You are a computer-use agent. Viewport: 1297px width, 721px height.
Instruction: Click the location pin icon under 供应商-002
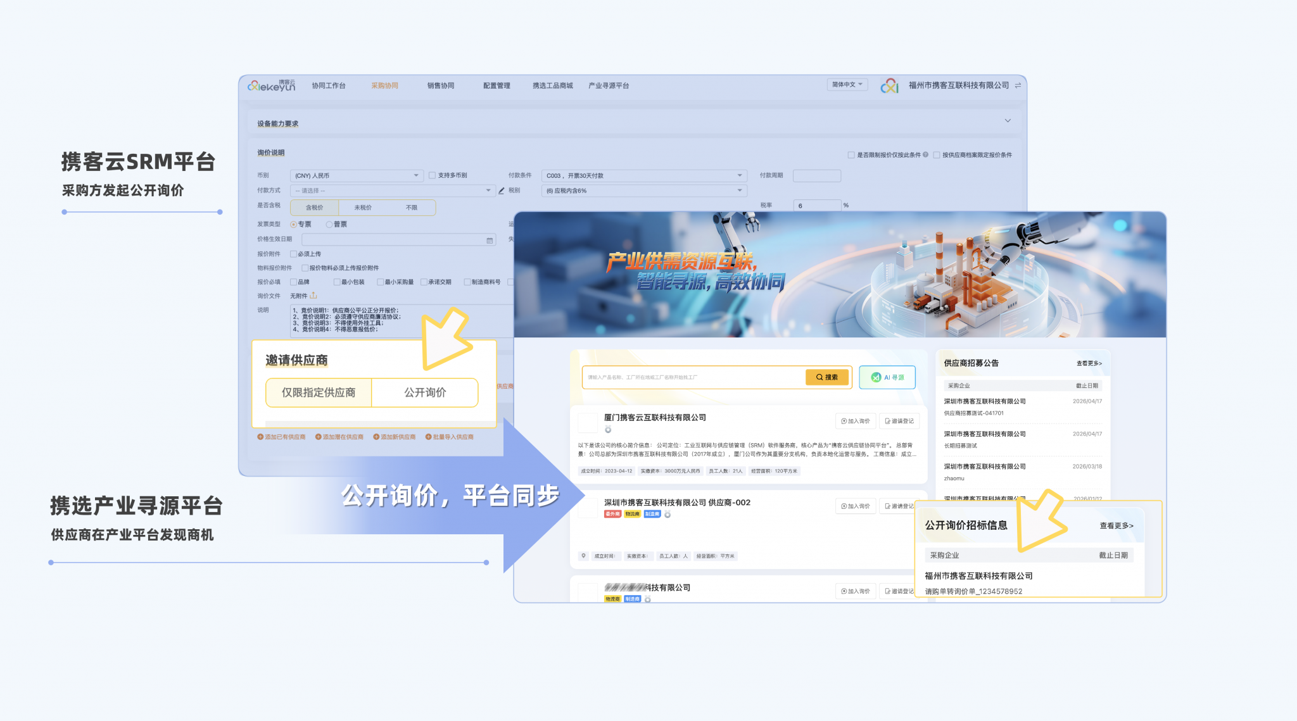[x=583, y=556]
